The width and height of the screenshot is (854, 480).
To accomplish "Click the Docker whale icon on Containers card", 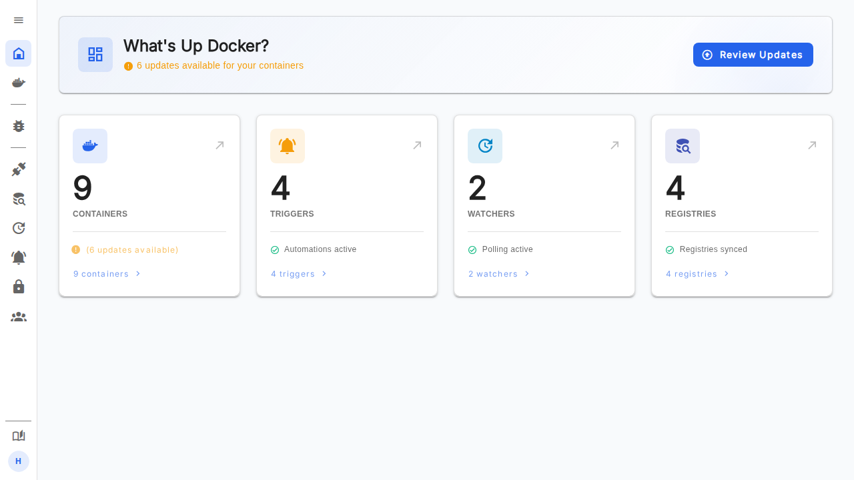I will 90,146.
